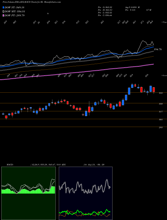
Task: Click the last red candlestick on the chart
Action: click(x=154, y=90)
